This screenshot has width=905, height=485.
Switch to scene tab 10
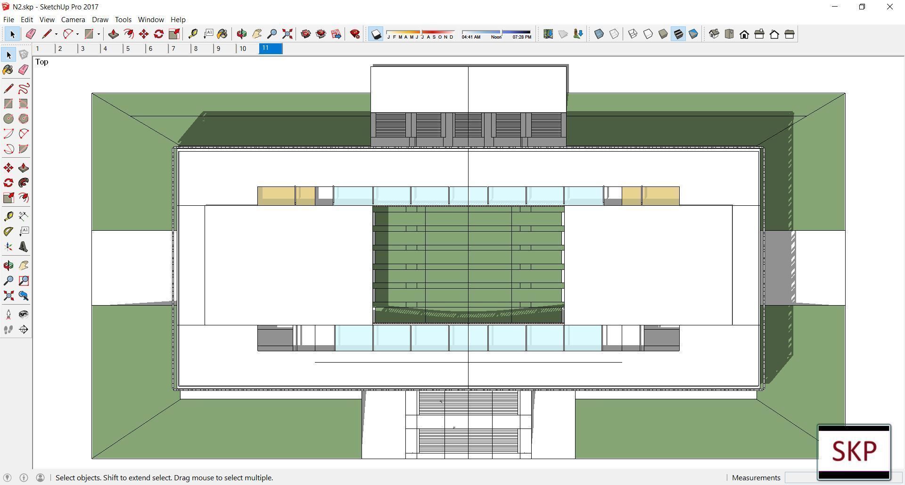click(247, 48)
